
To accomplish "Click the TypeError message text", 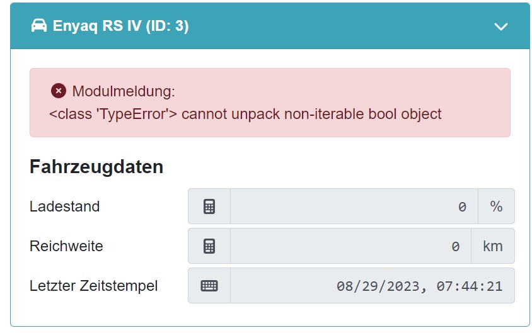I will [x=245, y=114].
